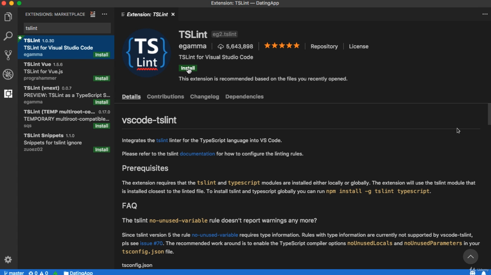The height and width of the screenshot is (275, 491).
Task: Click the noUnusedLocals code text
Action: (x=370, y=243)
